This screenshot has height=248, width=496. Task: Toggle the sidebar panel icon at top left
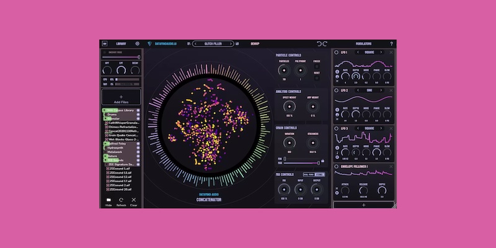pyautogui.click(x=105, y=43)
